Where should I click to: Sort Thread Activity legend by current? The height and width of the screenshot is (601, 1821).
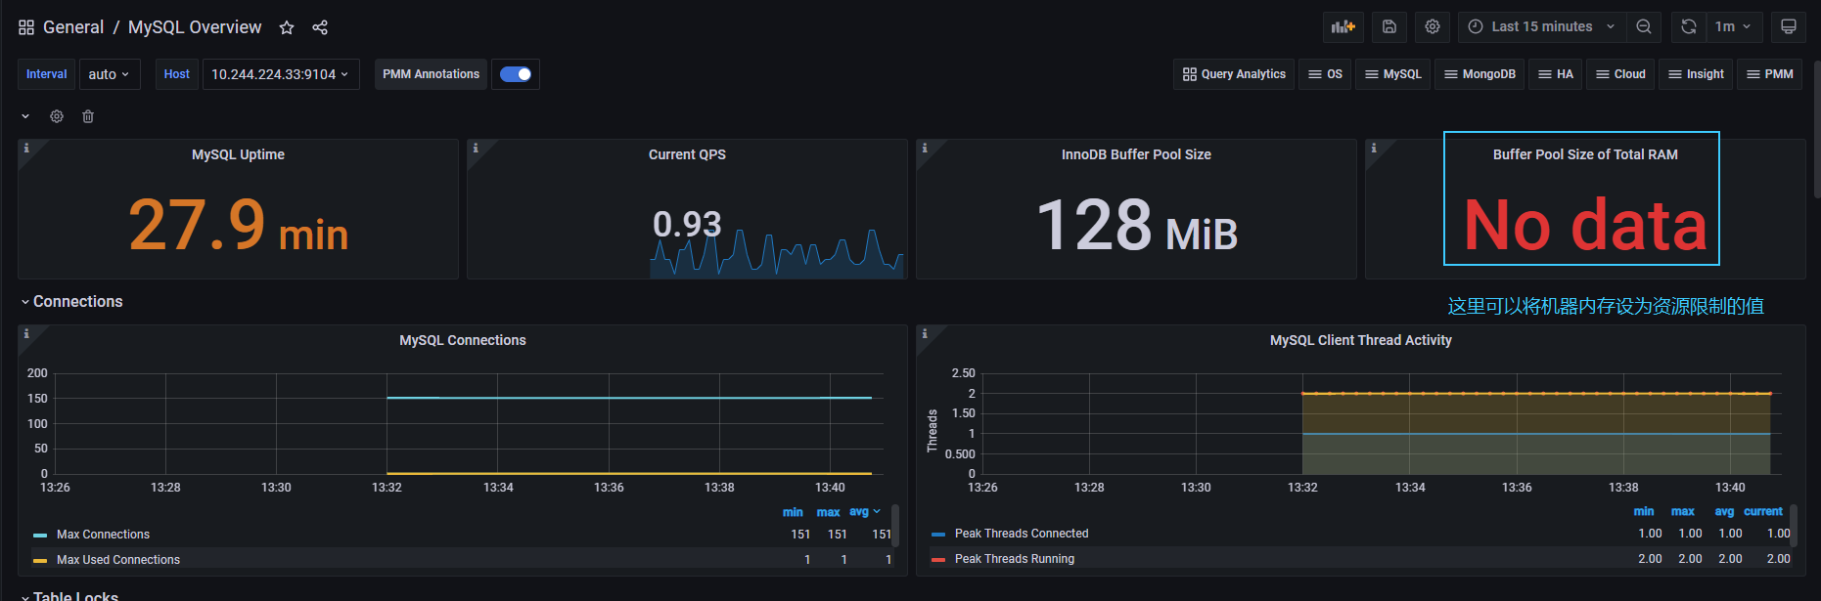click(1763, 511)
